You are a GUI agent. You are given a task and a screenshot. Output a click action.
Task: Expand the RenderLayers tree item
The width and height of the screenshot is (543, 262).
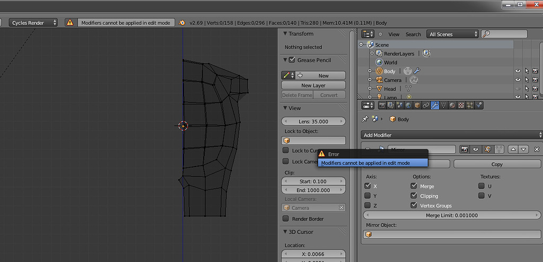(372, 54)
